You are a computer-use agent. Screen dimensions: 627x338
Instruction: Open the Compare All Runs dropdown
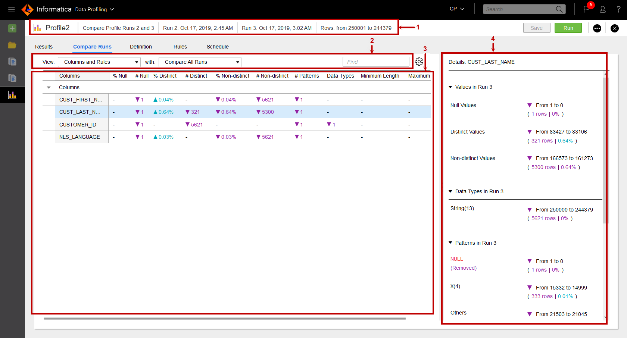200,62
